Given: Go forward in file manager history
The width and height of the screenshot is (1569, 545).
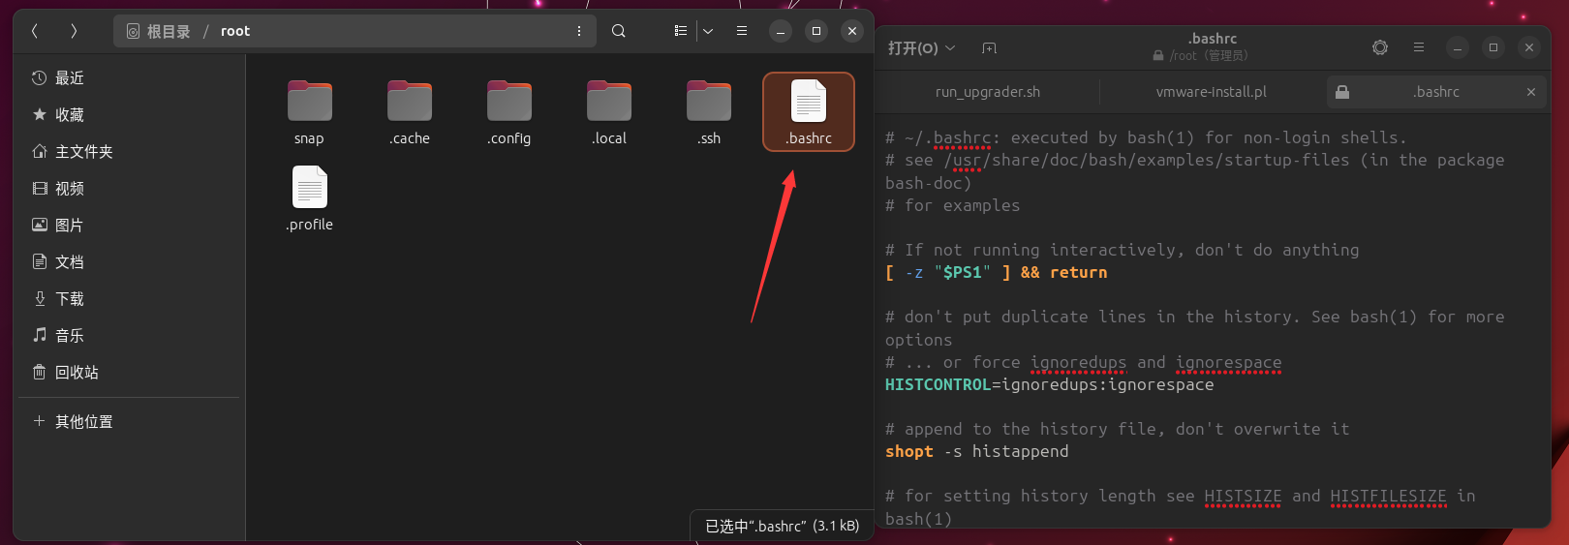Looking at the screenshot, I should [74, 31].
